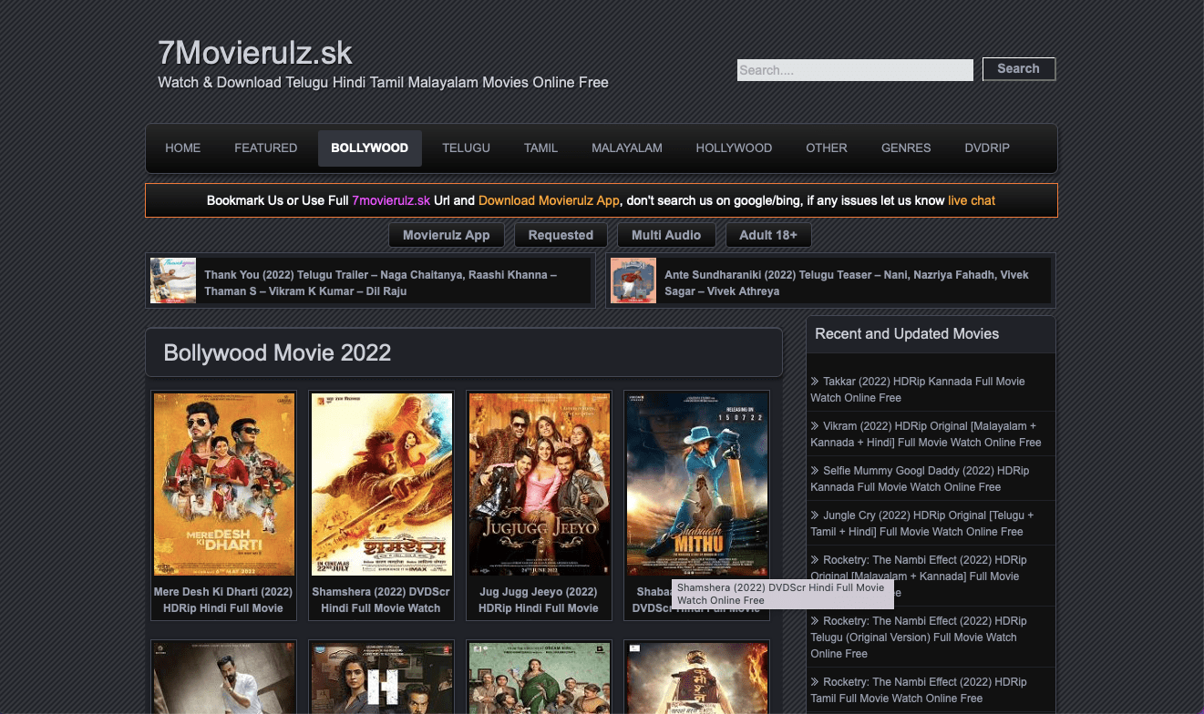This screenshot has height=714, width=1204.
Task: Click the Adult 18+ button
Action: (x=768, y=235)
